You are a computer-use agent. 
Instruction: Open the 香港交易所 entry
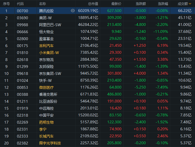[x=48, y=94]
